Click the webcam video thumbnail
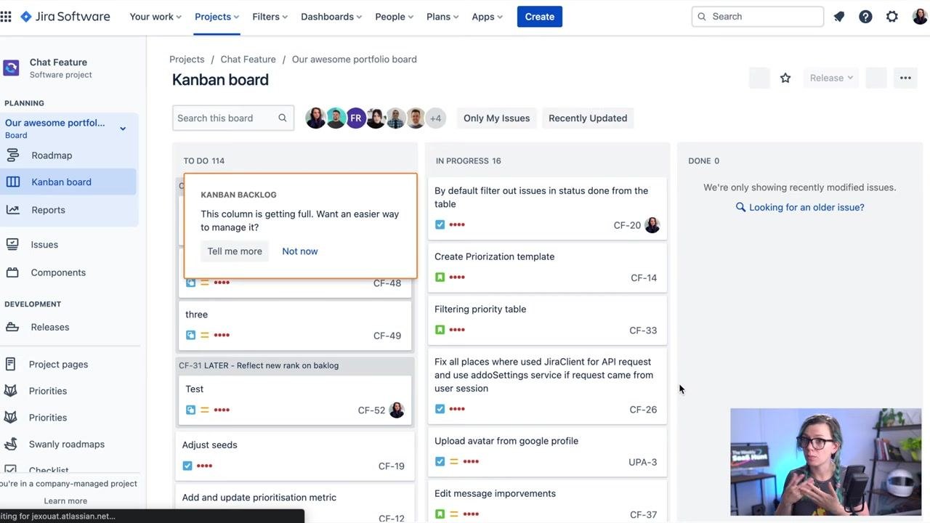 (826, 462)
